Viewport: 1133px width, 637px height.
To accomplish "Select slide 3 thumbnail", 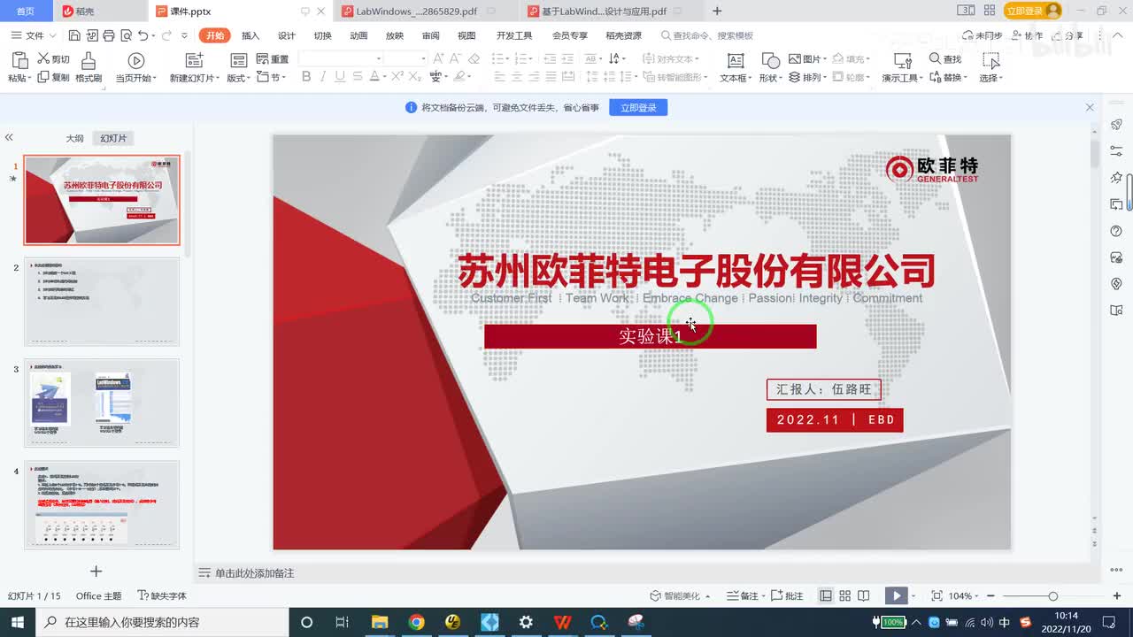I will tap(102, 403).
